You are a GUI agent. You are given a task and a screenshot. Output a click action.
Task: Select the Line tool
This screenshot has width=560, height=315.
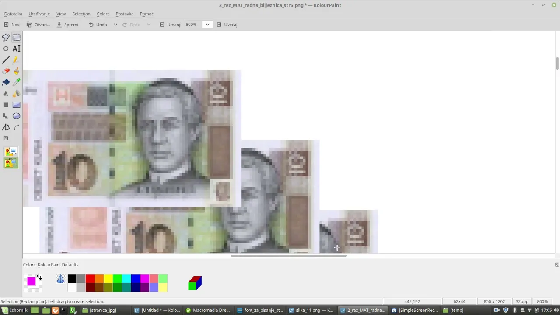(6, 60)
